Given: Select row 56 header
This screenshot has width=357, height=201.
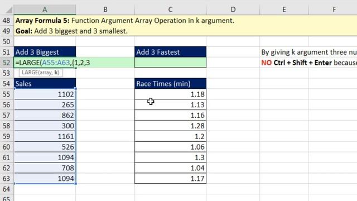Looking at the screenshot, I should pyautogui.click(x=7, y=104).
